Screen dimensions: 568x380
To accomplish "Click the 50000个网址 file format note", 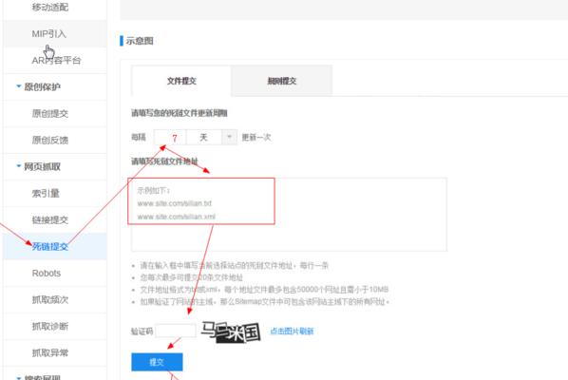I will (264, 290).
